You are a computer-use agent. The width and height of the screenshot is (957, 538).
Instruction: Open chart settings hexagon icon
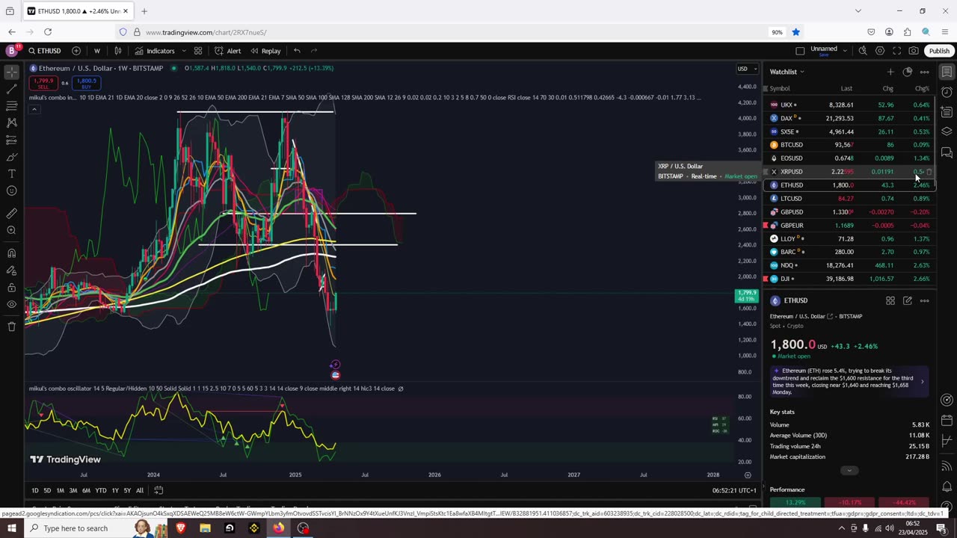pyautogui.click(x=880, y=51)
